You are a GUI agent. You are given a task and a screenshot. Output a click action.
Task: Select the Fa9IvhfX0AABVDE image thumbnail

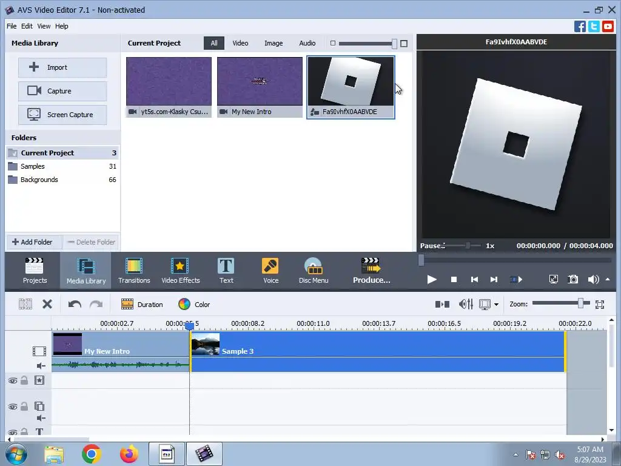pos(351,87)
